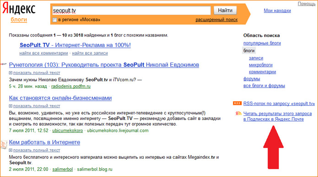This screenshot has width=318, height=177.
Task: Click salimerbol.blog.ru text
Action: (x=95, y=169)
